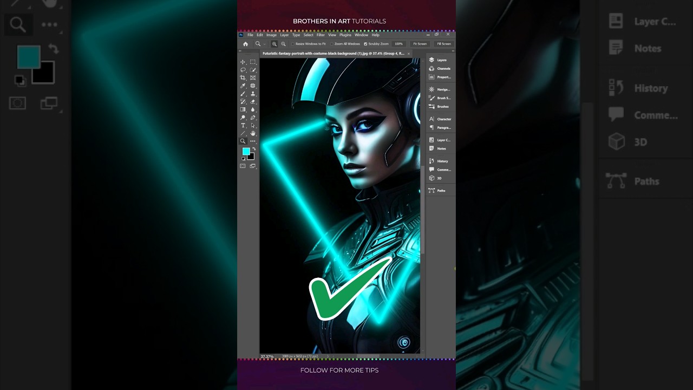
Task: Select the Eyedropper tool
Action: pos(243,86)
